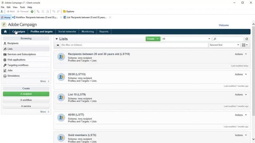The height and width of the screenshot is (143, 255).
Task: Open Simulations in Browsing panel
Action: click(26, 76)
